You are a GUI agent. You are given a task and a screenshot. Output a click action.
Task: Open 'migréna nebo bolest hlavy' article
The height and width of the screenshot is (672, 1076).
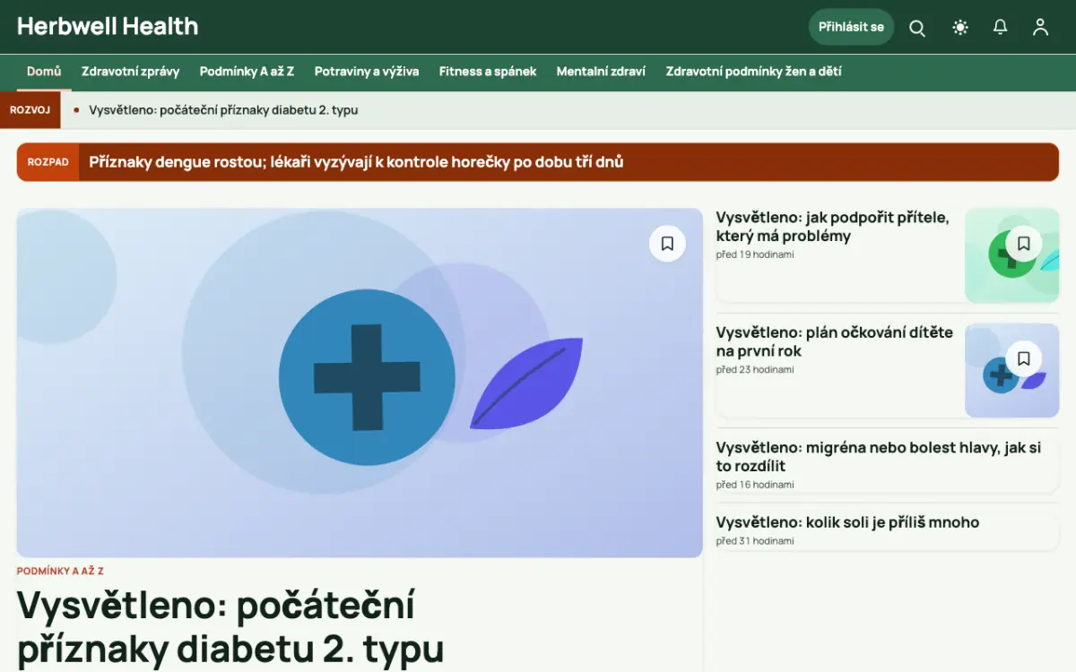coord(879,456)
